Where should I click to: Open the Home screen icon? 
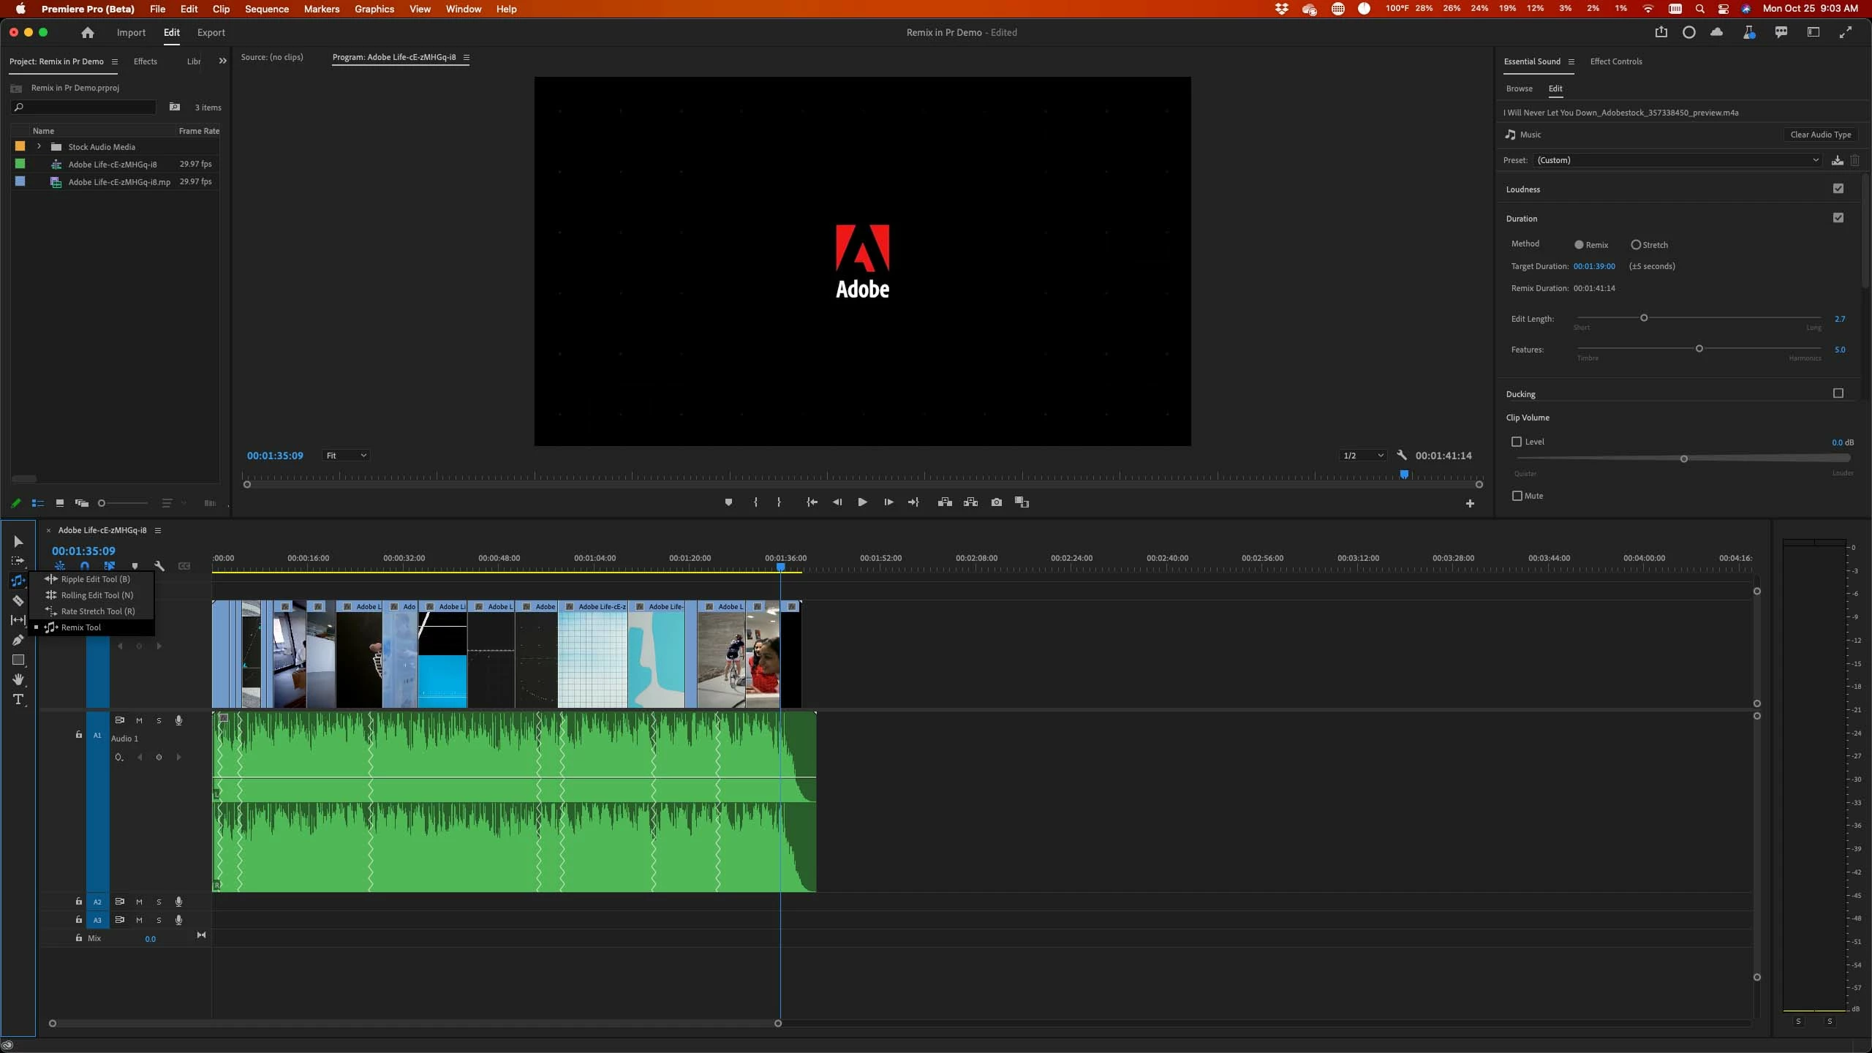[88, 32]
